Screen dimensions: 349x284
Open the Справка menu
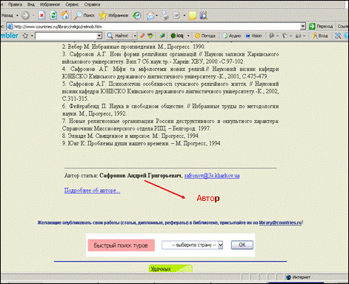(92, 4)
